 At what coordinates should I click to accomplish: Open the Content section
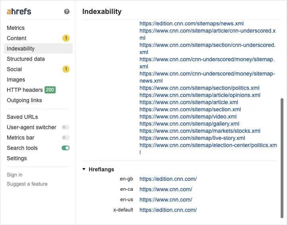16,38
